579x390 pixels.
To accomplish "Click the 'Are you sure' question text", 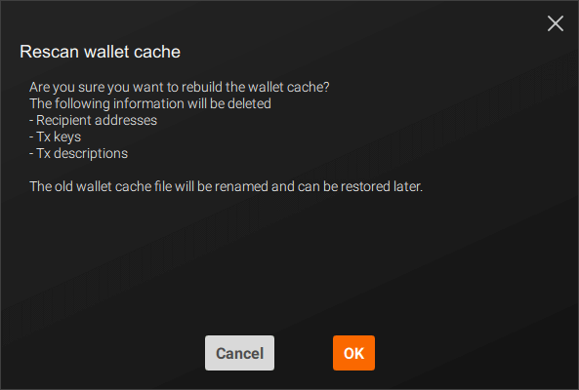I will 179,87.
